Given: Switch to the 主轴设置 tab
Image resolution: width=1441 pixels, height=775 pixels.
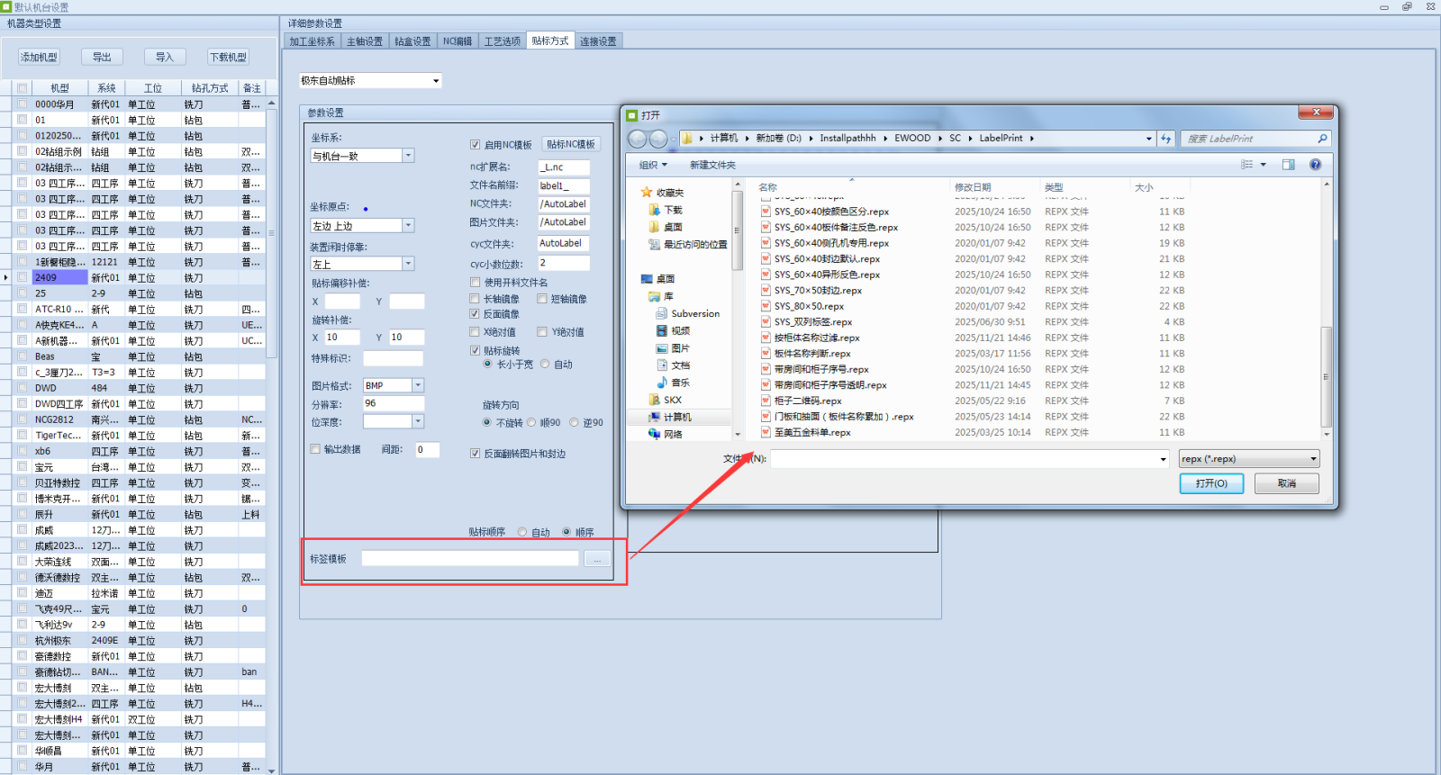Looking at the screenshot, I should 365,41.
